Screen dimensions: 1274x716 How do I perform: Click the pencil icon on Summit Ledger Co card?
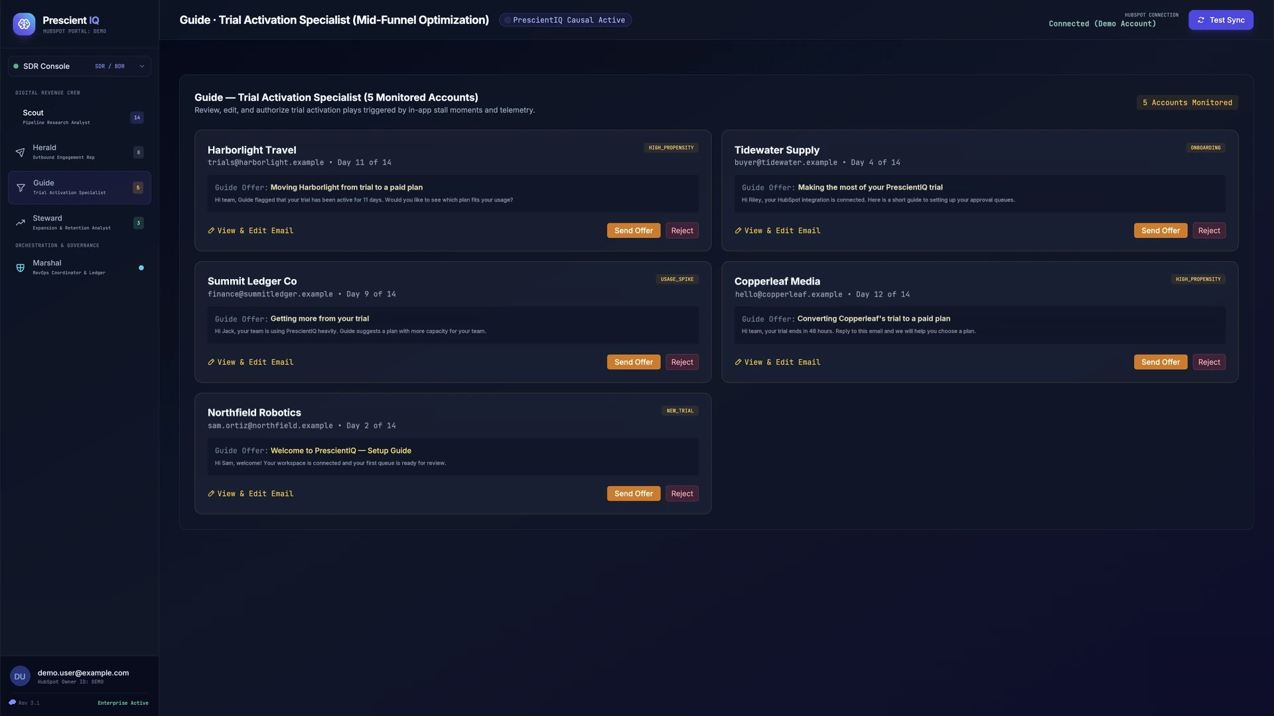[x=211, y=362]
